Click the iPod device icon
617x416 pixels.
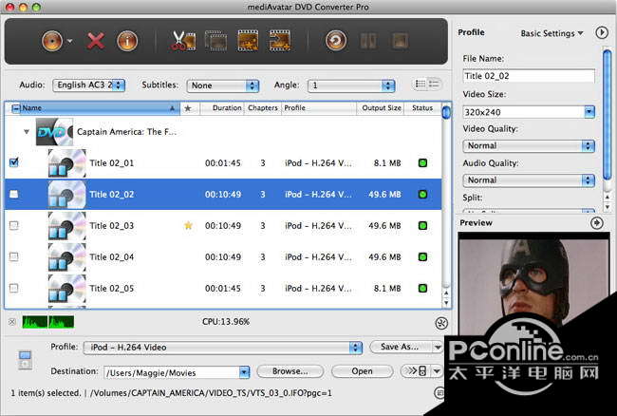pos(25,360)
